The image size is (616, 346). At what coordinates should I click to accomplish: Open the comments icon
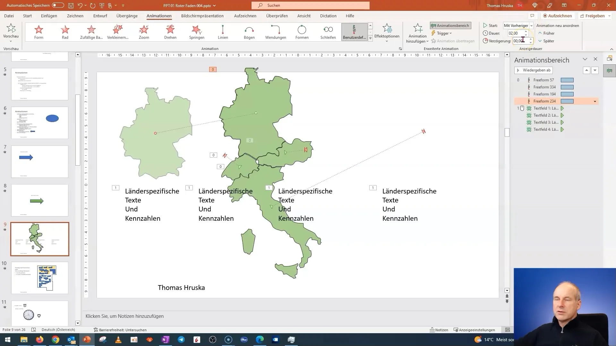[x=532, y=16]
